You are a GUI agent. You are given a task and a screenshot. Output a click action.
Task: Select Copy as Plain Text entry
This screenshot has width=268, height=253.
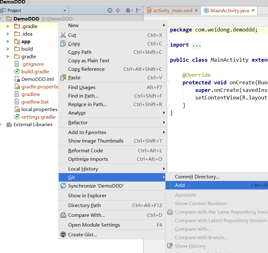point(112,61)
